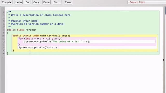
Task: Click opening brace on line 9
Action: [x=8, y=33]
